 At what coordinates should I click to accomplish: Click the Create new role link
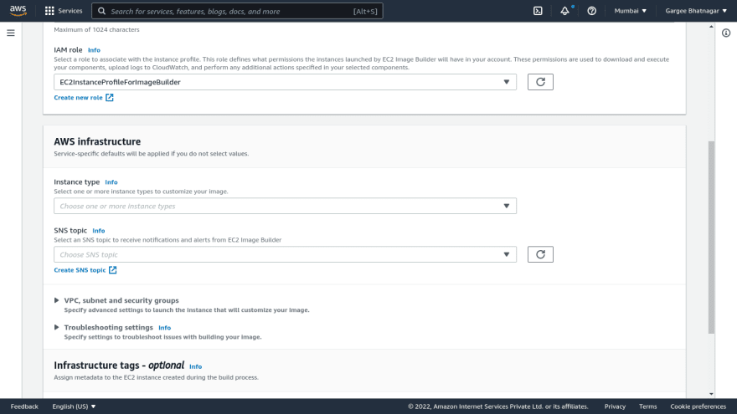point(84,98)
